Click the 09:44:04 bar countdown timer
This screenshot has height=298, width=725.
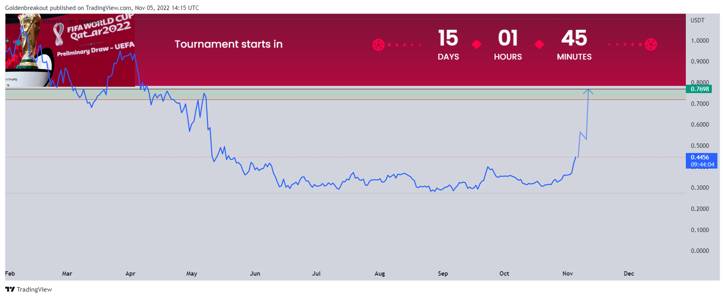(x=702, y=165)
